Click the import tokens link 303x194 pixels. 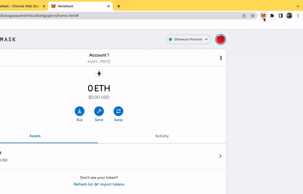pos(112,184)
